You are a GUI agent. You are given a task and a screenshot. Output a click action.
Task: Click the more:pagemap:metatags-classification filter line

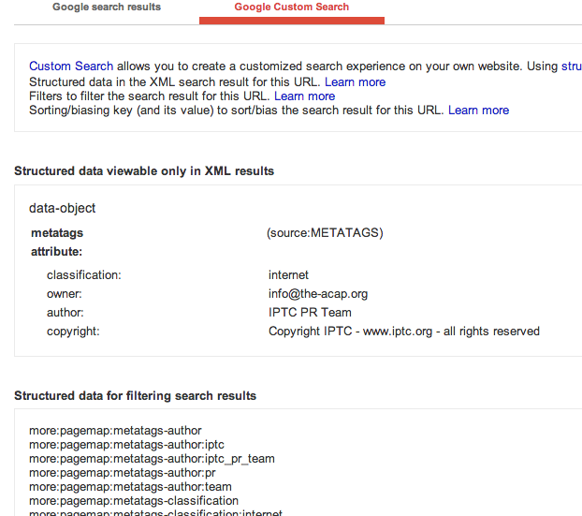[134, 501]
